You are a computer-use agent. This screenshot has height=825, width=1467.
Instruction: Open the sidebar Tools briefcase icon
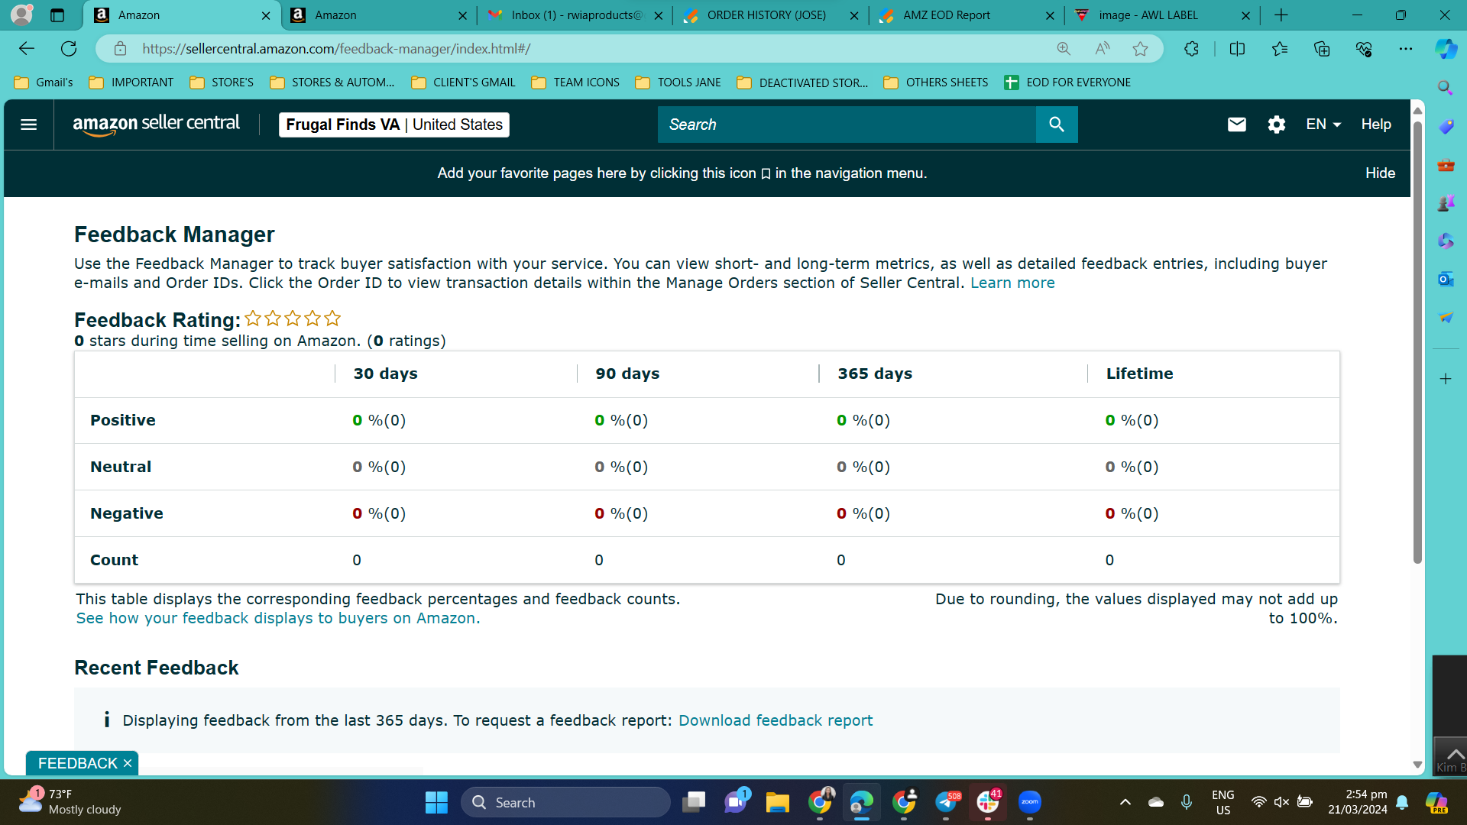pos(1446,164)
